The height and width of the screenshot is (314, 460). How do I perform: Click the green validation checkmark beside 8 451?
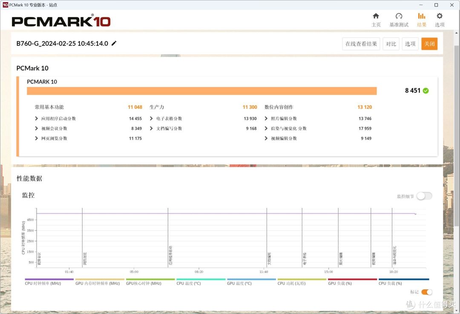click(x=426, y=91)
